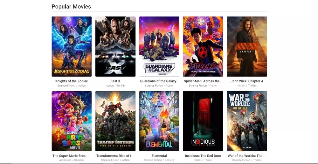Select the Transformers Rise of the Beasts poster
The image size is (318, 164).
115,121
